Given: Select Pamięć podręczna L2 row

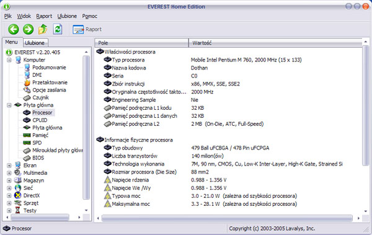Looking at the screenshot, I should click(184, 124).
